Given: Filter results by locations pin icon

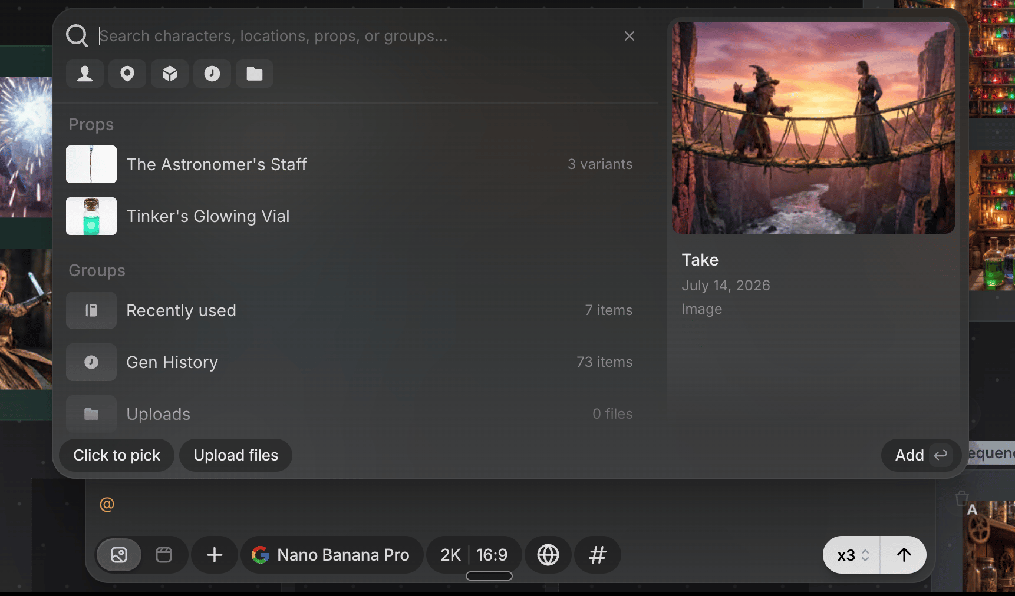Looking at the screenshot, I should point(127,74).
